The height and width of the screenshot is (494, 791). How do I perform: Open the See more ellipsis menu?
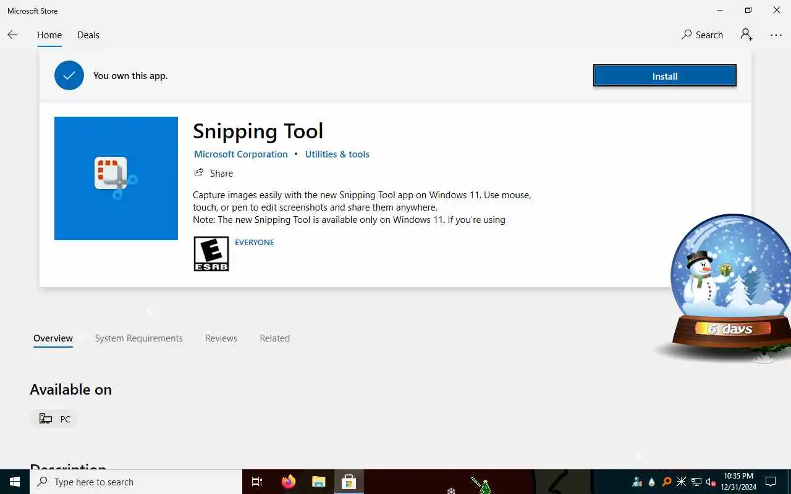point(776,35)
